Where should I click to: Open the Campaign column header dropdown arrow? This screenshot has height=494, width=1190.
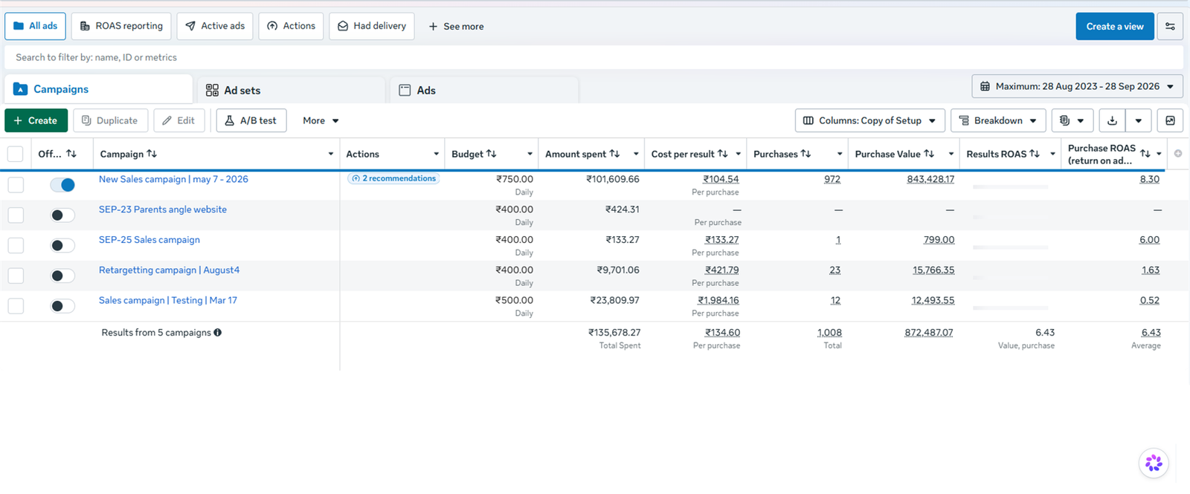(x=331, y=154)
